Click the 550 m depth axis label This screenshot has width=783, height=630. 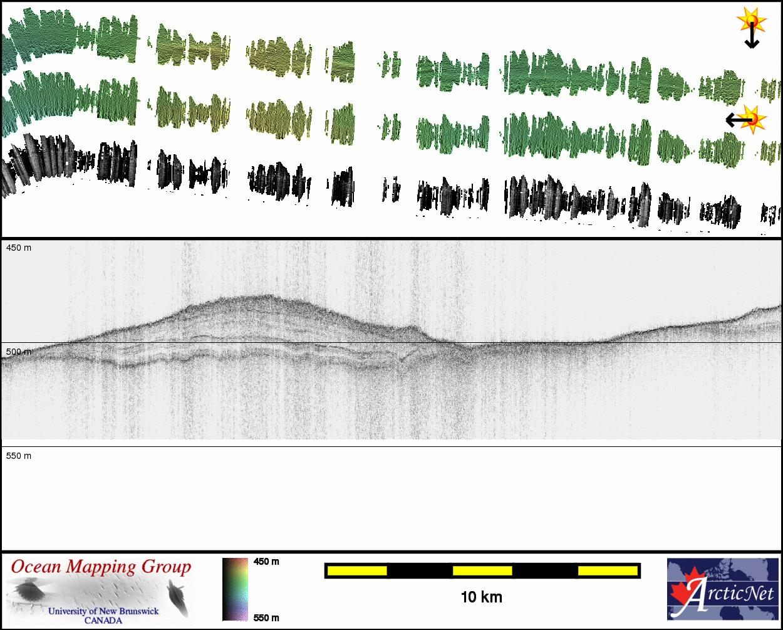click(19, 456)
